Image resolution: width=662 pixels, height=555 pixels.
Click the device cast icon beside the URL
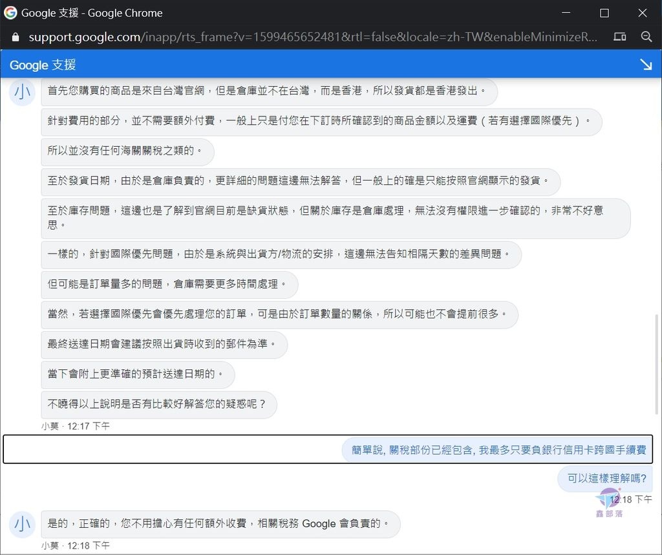[x=619, y=37]
